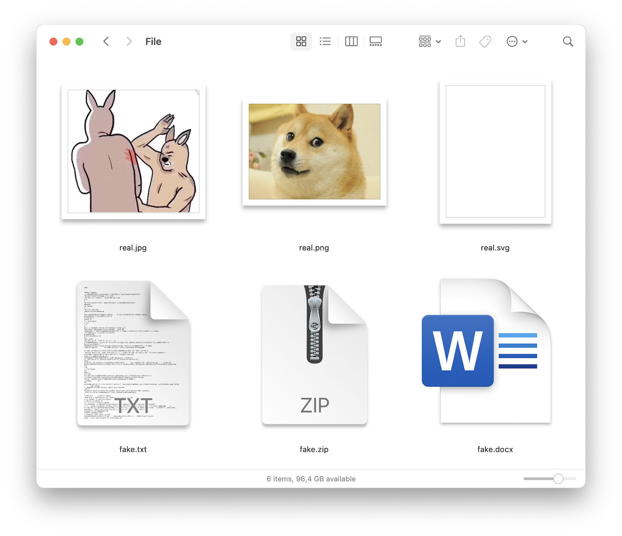
Task: Select the file named fake.zip
Action: 314,354
